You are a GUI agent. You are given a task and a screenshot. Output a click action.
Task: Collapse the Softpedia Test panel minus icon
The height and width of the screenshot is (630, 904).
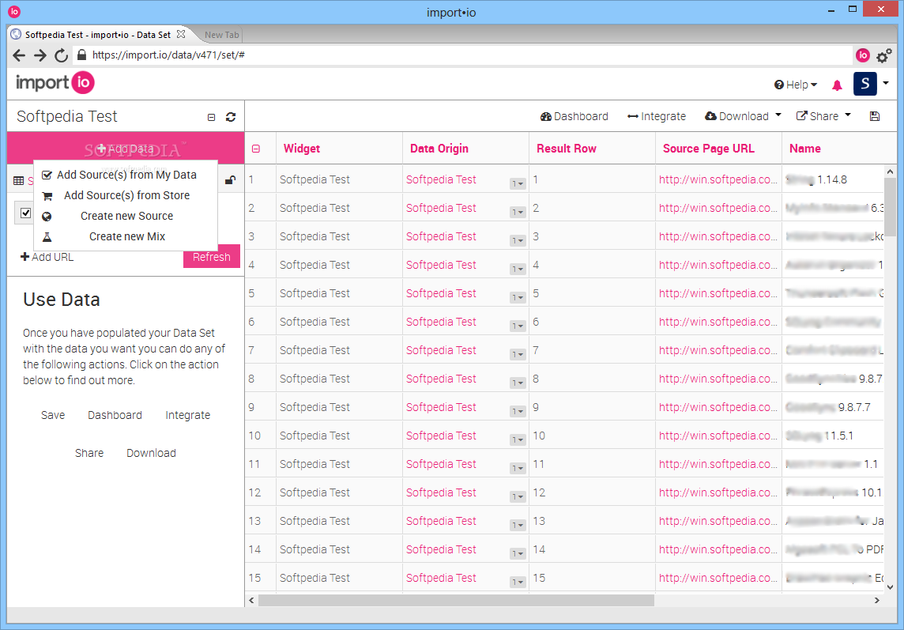coord(211,117)
